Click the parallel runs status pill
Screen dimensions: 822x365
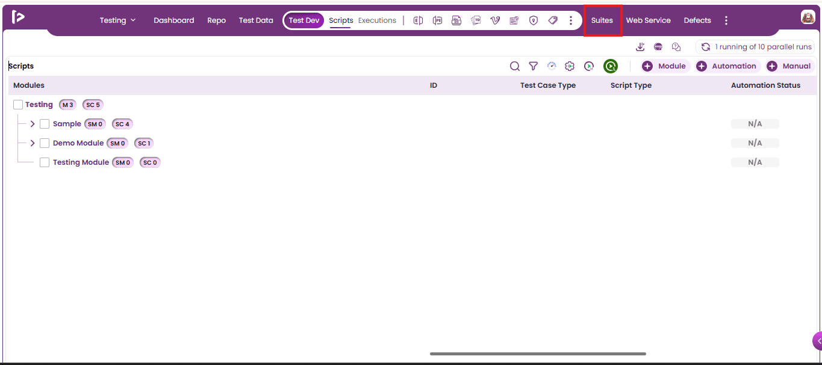[756, 47]
